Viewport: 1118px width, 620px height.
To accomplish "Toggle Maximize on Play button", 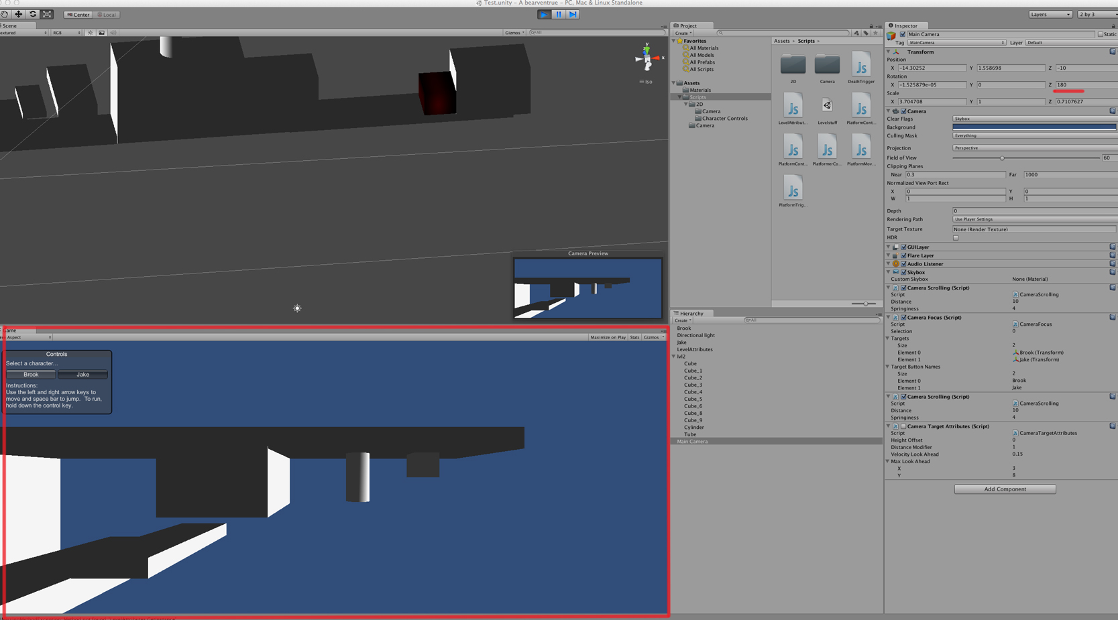I will pos(608,337).
